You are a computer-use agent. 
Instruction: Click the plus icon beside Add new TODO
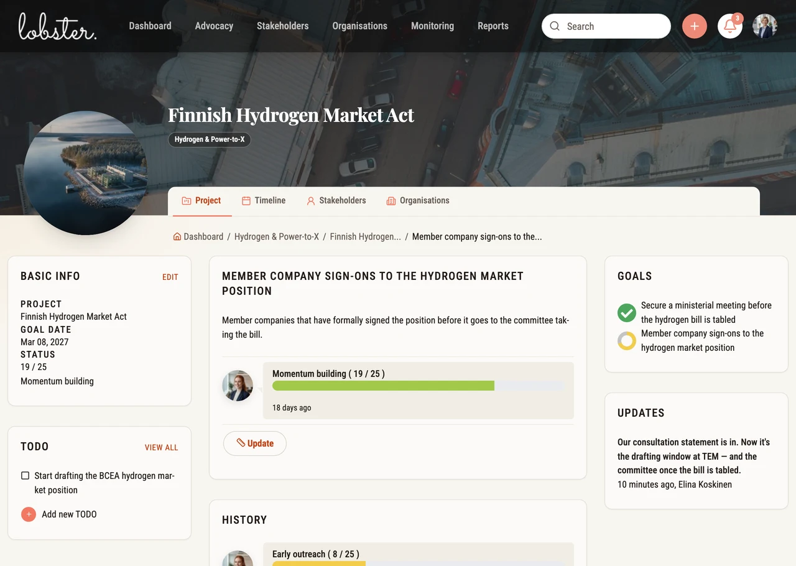click(x=29, y=514)
